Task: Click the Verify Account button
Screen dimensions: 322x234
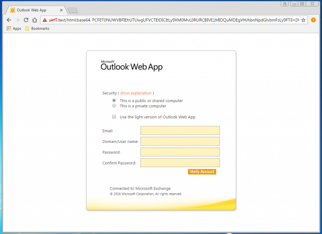Action: (202, 172)
